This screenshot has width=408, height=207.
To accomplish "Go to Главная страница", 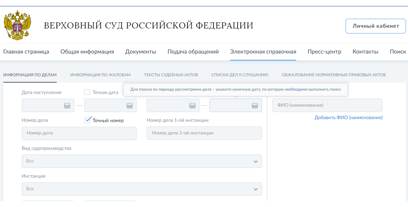I will coord(26,51).
